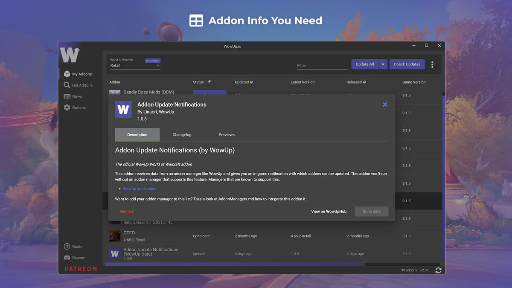Click Check Updates button
The height and width of the screenshot is (288, 512).
(x=407, y=64)
